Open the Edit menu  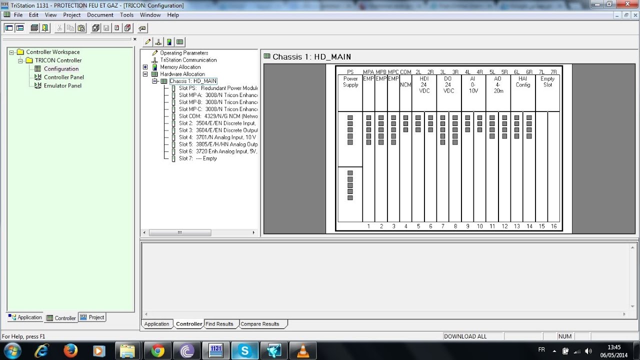33,15
